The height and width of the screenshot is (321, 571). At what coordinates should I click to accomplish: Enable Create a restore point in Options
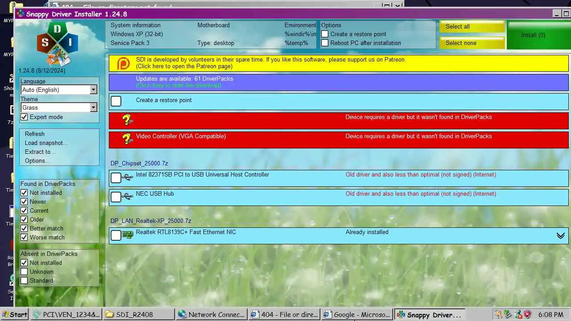point(325,34)
